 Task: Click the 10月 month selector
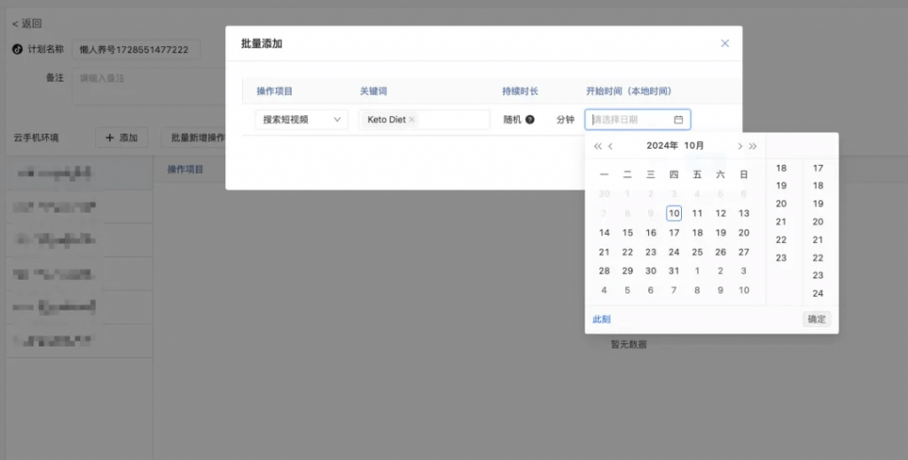tap(694, 146)
